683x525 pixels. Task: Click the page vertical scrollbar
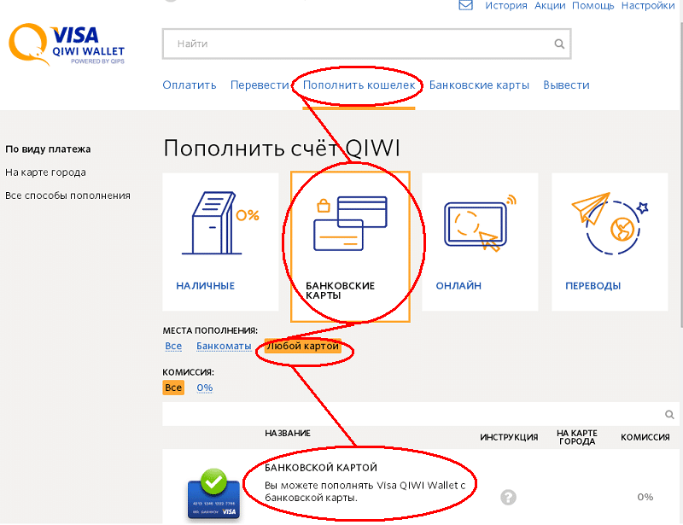680,174
